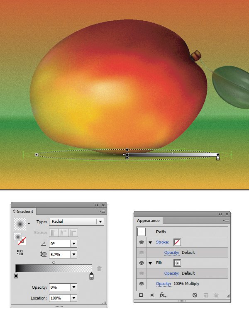Click the Opacity link for 100% Multiply
The height and width of the screenshot is (319, 249).
[164, 284]
